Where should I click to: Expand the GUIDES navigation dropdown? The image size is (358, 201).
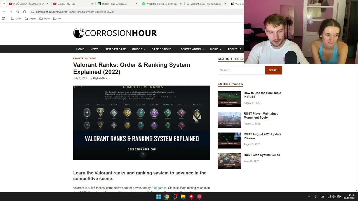(139, 49)
